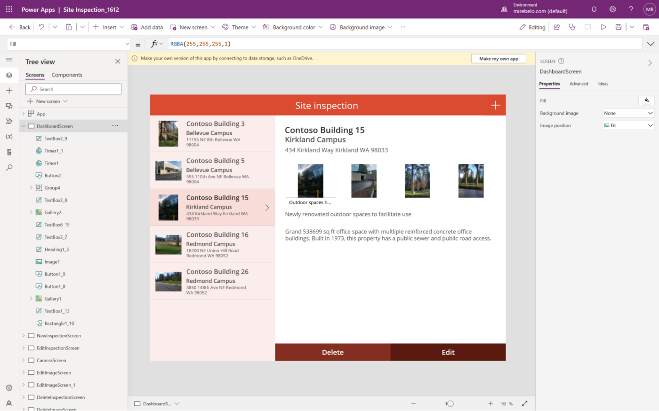Click the Delete button in app

tap(333, 352)
